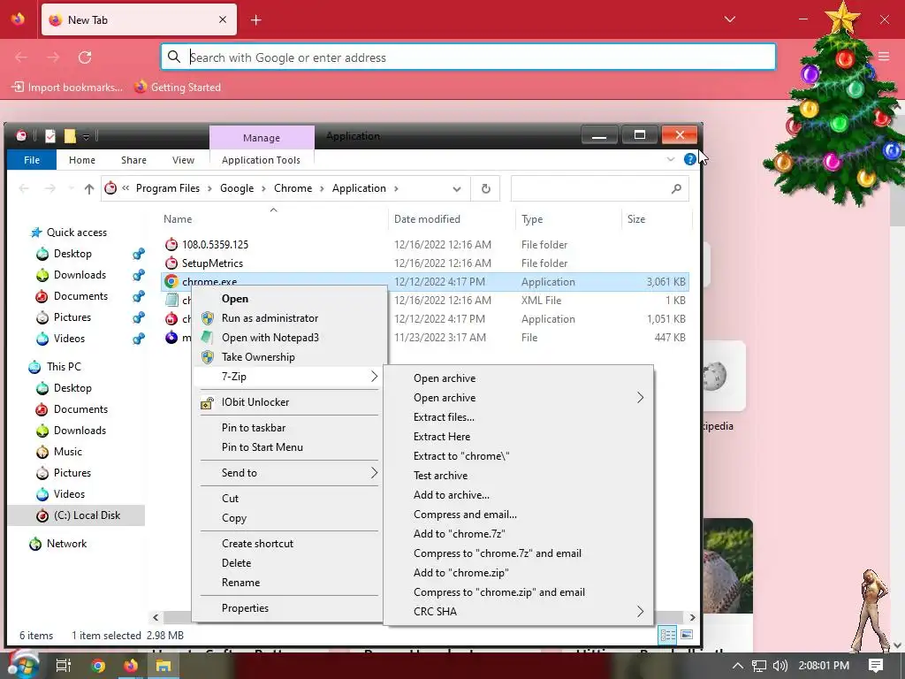The width and height of the screenshot is (905, 679).
Task: Click the Firefox address bar
Action: coord(468,57)
